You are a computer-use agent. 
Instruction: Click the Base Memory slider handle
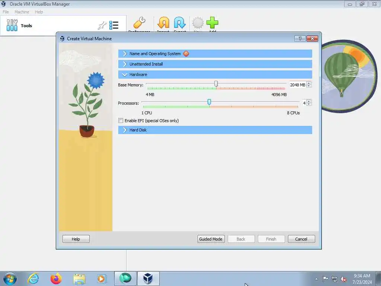[x=216, y=84]
